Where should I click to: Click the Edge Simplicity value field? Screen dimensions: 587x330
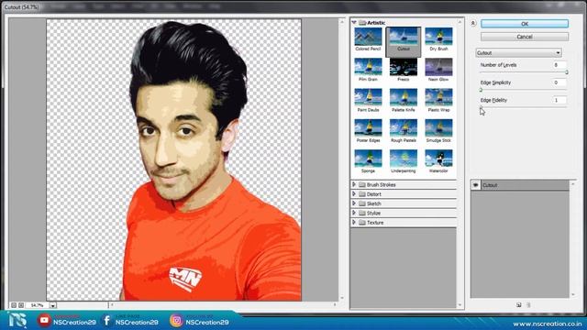pyautogui.click(x=559, y=82)
